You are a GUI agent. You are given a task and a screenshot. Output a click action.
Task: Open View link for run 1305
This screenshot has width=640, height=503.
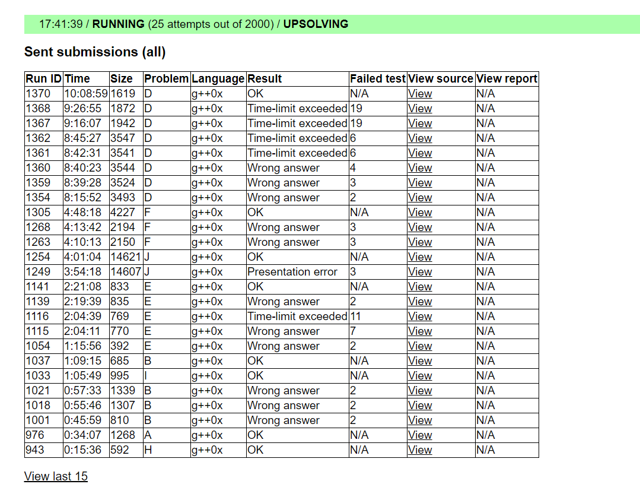click(420, 213)
